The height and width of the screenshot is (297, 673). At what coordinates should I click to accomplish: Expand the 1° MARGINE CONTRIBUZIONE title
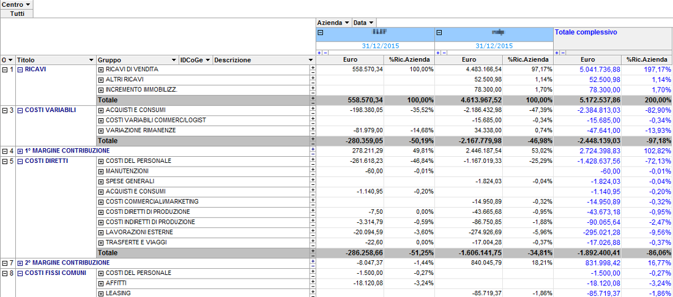[x=20, y=151]
